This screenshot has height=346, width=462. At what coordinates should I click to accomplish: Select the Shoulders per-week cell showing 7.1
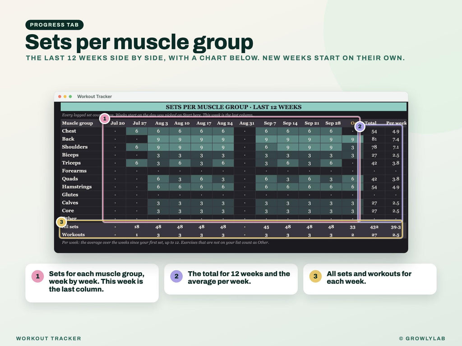point(396,147)
